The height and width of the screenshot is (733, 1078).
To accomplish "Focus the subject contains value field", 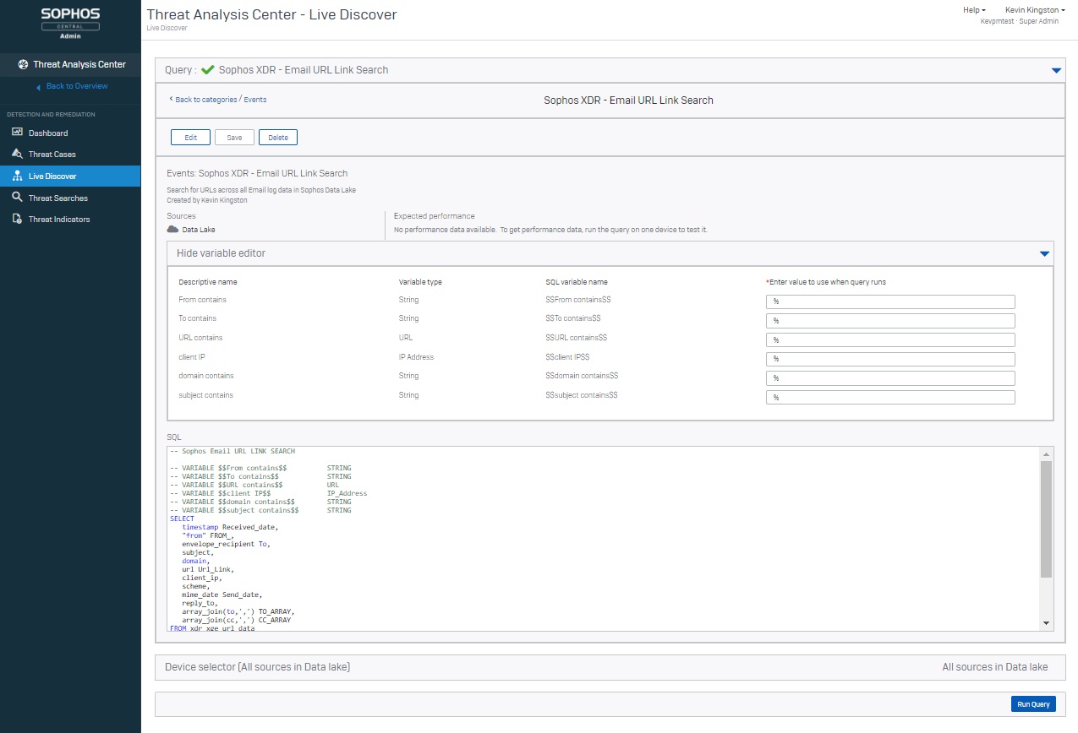I will 890,397.
